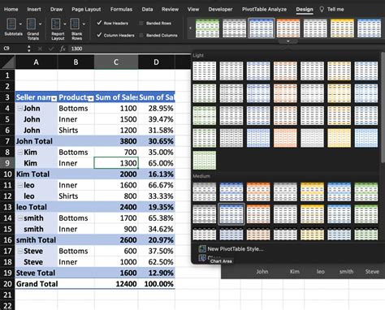This screenshot has width=385, height=310.
Task: Click the cell with value 1700
Action: tap(116, 218)
